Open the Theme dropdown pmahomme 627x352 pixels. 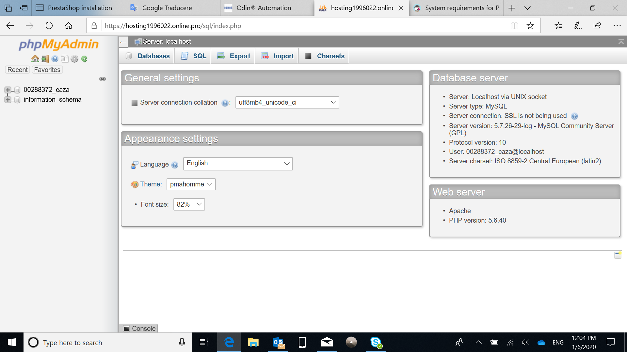(191, 184)
